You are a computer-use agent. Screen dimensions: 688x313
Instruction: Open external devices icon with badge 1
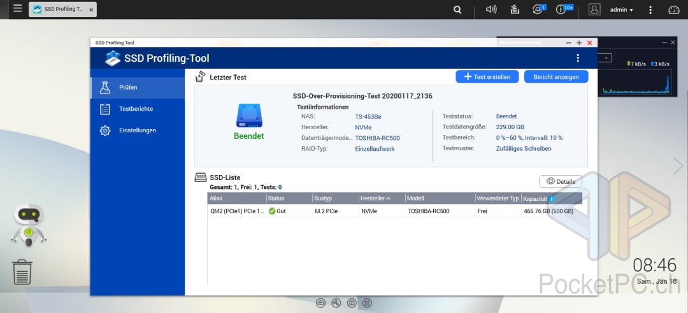click(538, 9)
